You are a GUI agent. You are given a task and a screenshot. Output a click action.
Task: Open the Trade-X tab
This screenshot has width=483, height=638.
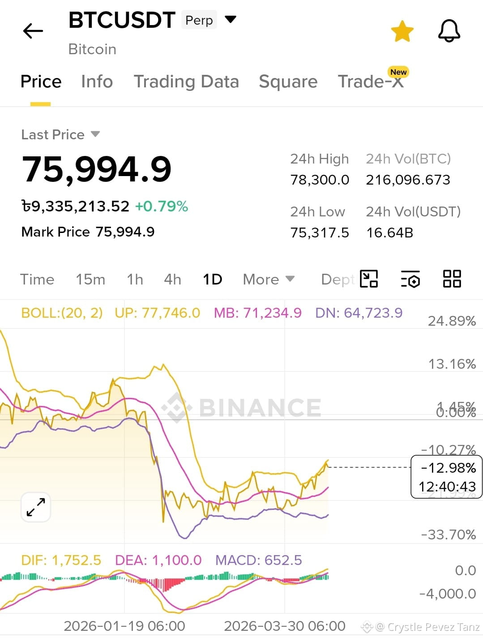(372, 81)
